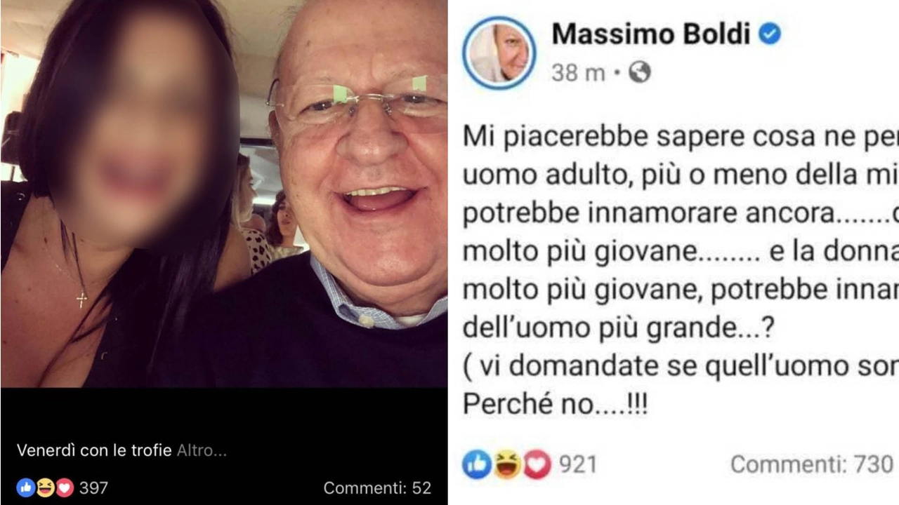Click the heart reaction on the text post
Screen dimensions: 899x505
pos(537,464)
